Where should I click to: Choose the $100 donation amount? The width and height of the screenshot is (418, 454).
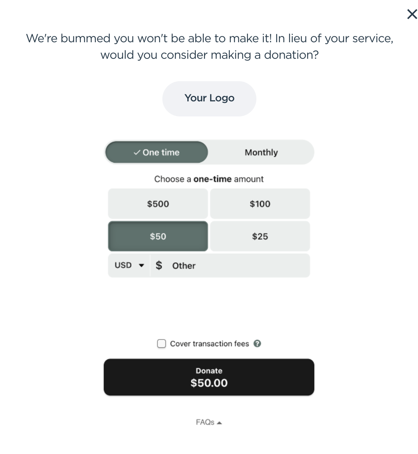tap(260, 204)
